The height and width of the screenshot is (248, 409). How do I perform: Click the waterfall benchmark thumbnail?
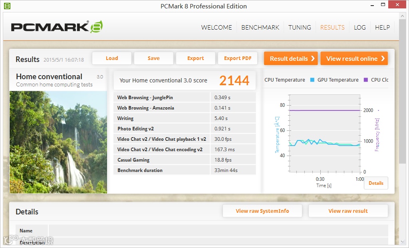[58, 142]
